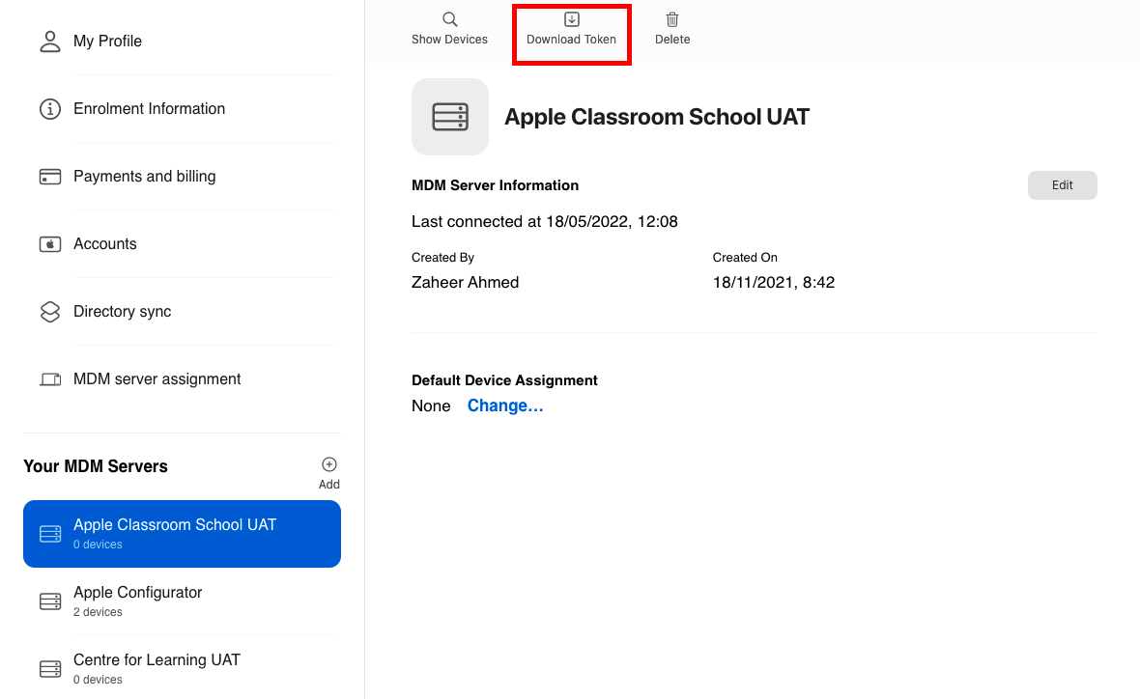
Task: Click the 'Created On' label
Action: coord(745,258)
